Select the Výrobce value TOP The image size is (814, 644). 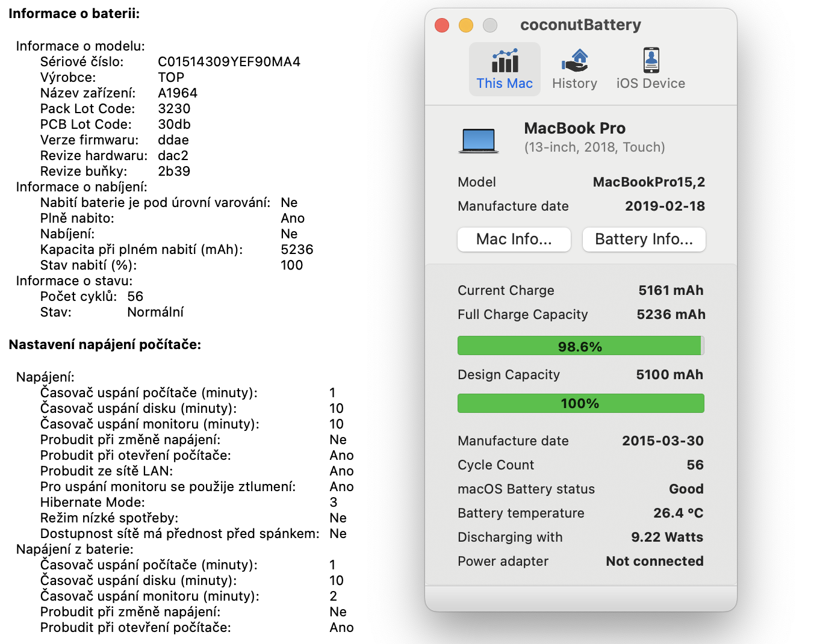click(x=171, y=78)
